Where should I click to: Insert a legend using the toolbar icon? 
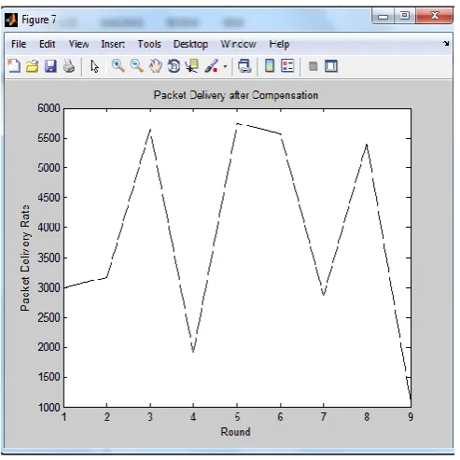coord(287,66)
